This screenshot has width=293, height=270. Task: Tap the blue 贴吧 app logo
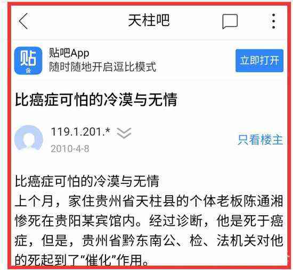(x=28, y=61)
